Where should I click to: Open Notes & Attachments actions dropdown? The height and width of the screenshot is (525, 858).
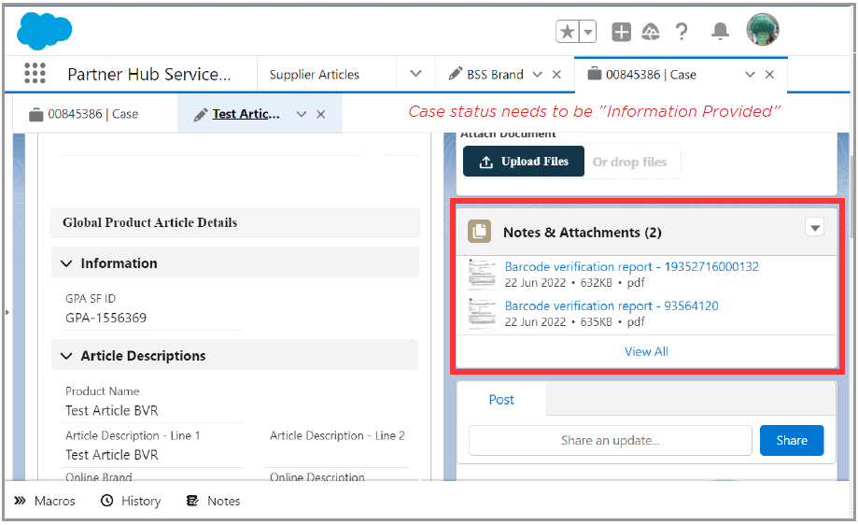[815, 227]
